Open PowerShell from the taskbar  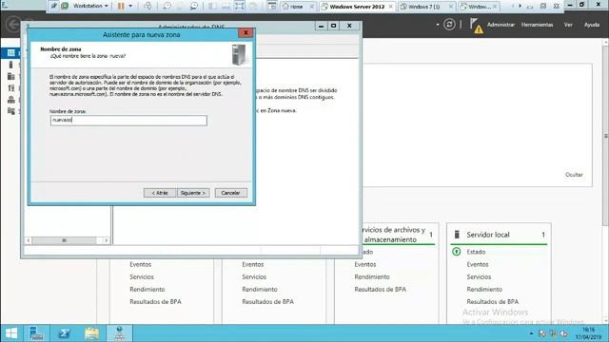click(x=64, y=333)
